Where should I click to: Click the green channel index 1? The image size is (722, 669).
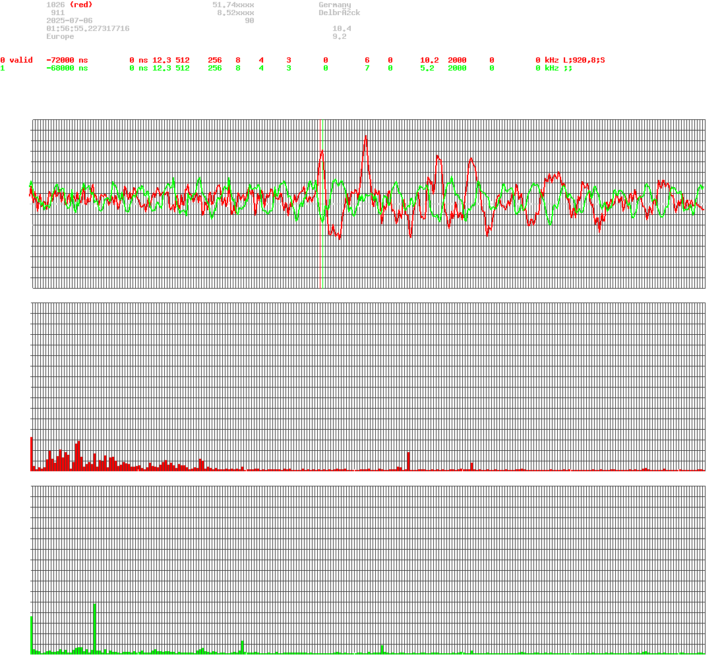pyautogui.click(x=3, y=68)
